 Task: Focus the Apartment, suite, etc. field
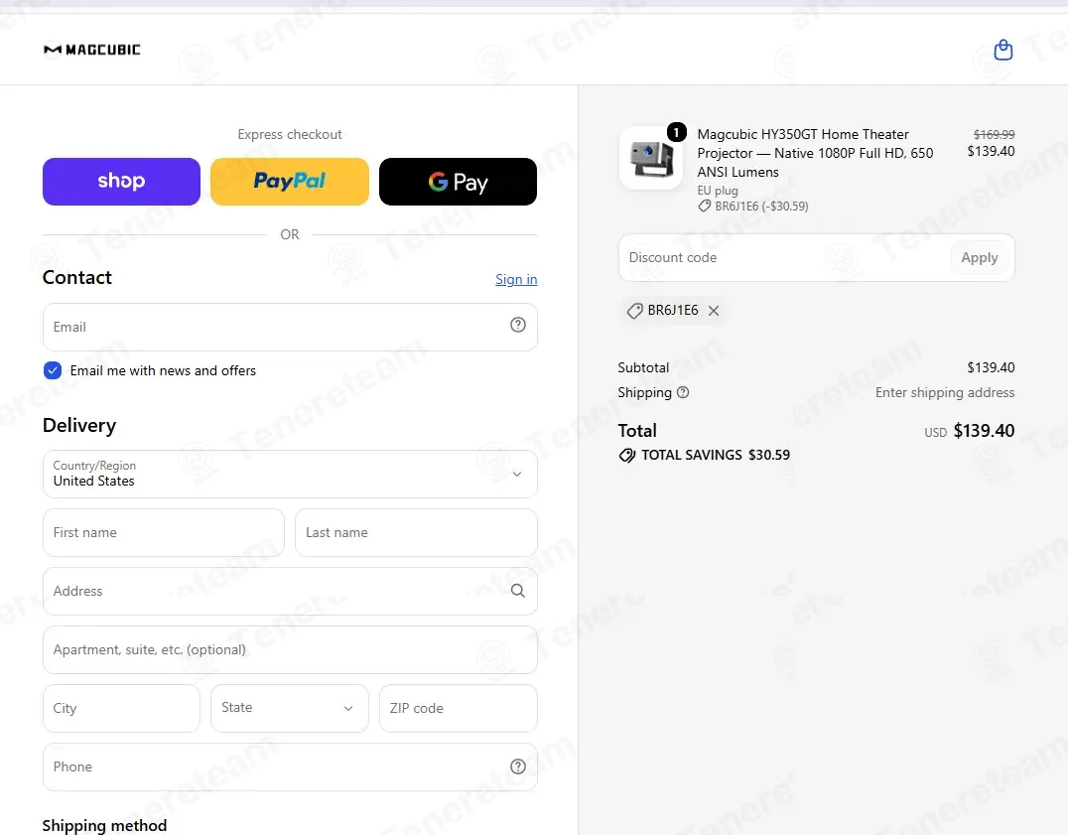click(x=290, y=649)
